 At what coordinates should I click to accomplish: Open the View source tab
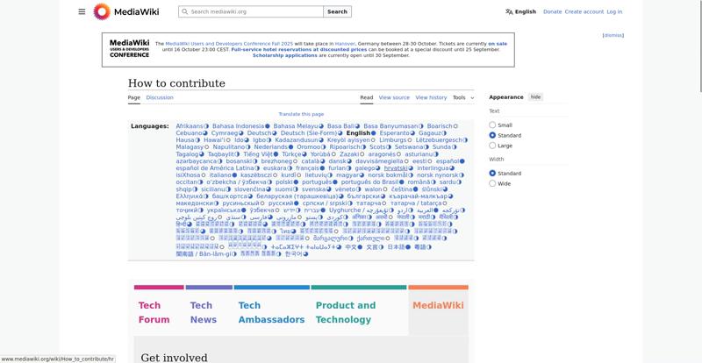(x=394, y=97)
